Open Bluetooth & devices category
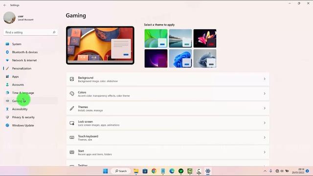Viewport: 313px width, 176px height. click(x=30, y=52)
